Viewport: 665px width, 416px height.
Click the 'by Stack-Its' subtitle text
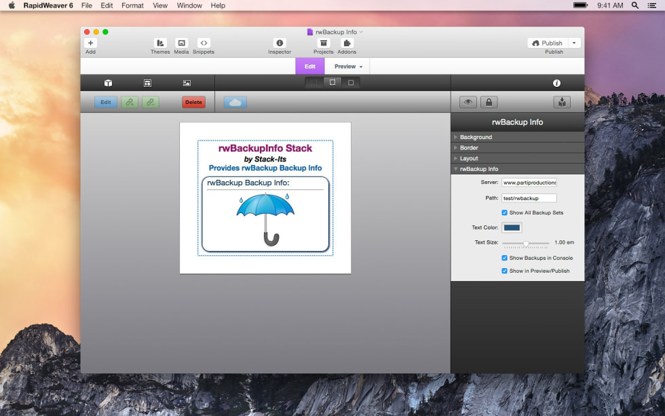(265, 159)
